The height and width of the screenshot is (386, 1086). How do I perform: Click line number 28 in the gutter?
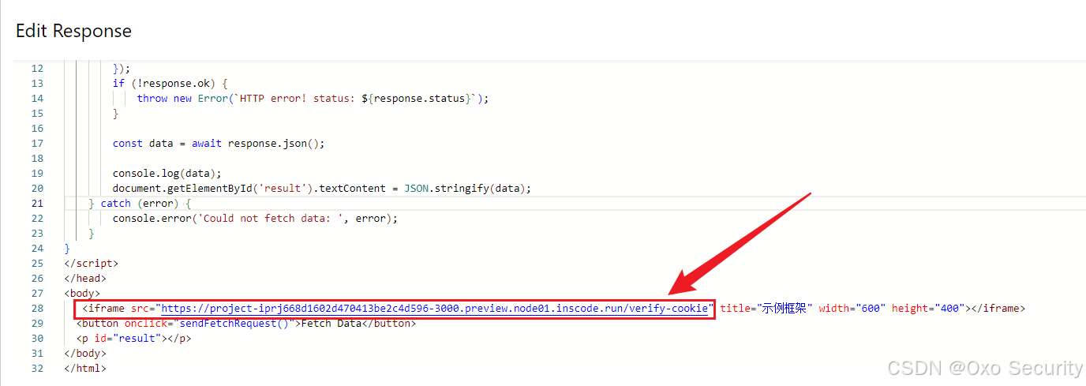[37, 309]
